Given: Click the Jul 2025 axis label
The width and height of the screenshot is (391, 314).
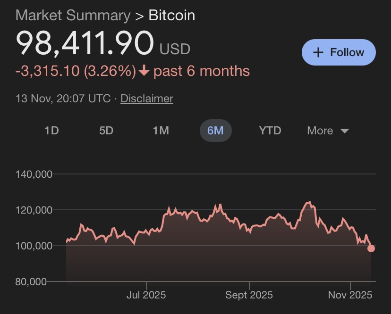Looking at the screenshot, I should (146, 295).
